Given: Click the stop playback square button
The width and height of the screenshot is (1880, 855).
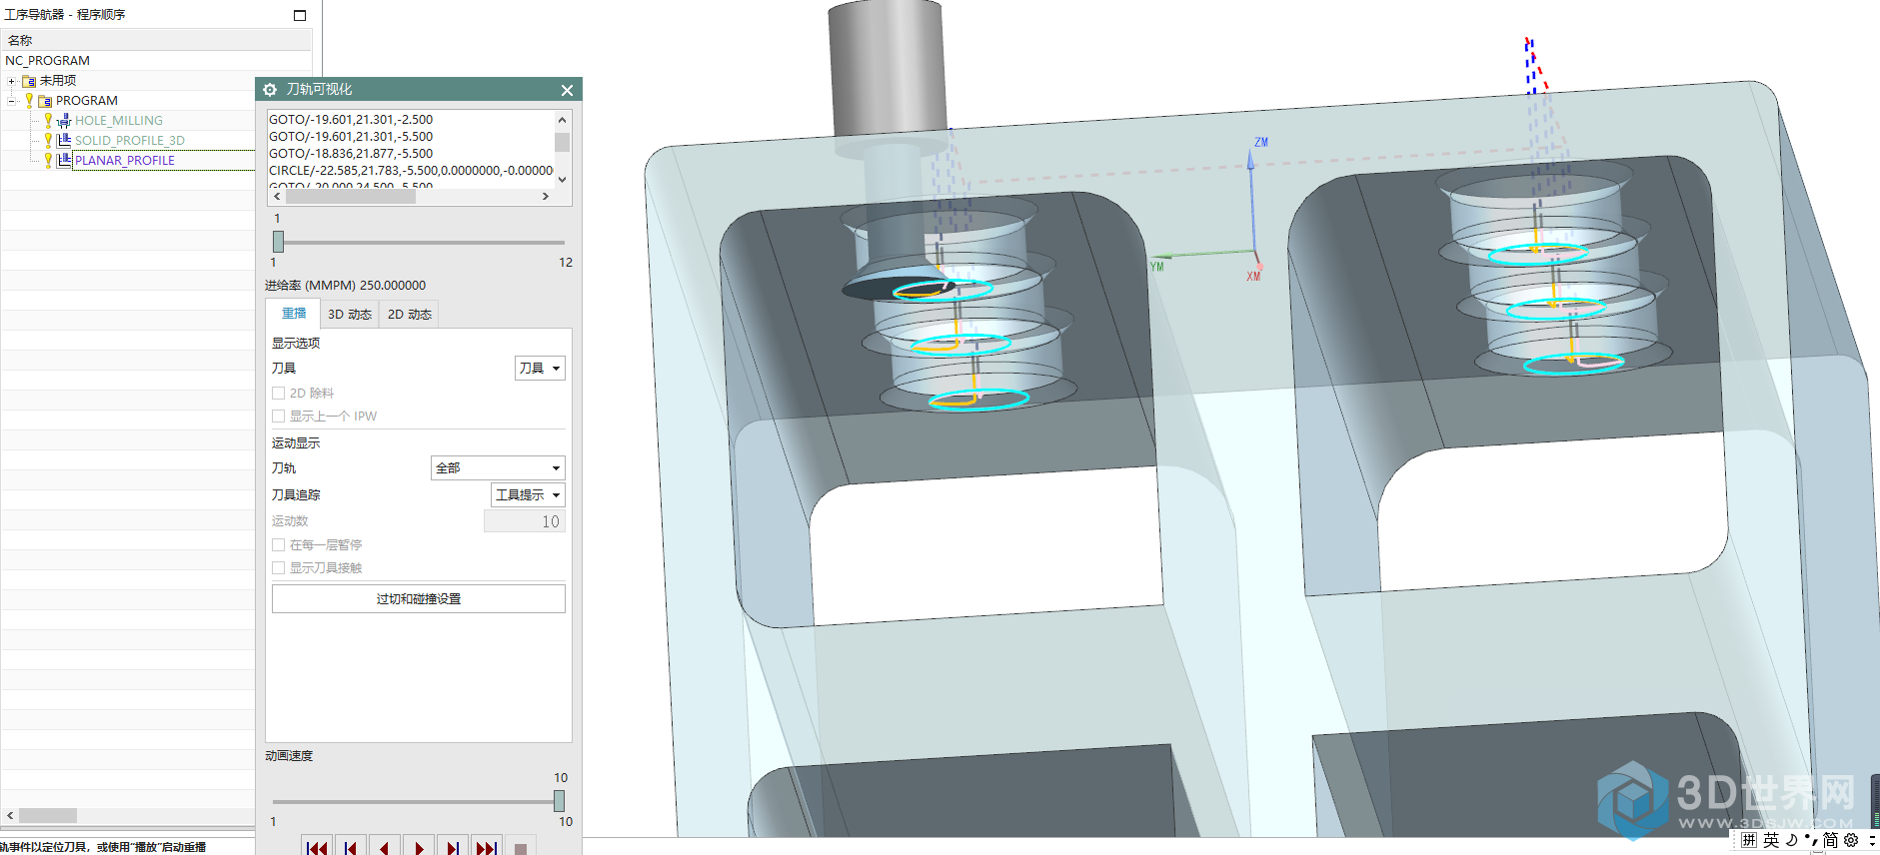Looking at the screenshot, I should pos(521,847).
